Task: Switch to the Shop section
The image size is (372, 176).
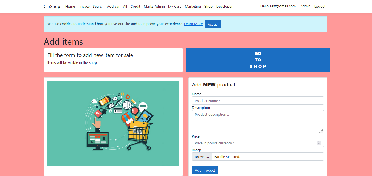Action: (208, 6)
